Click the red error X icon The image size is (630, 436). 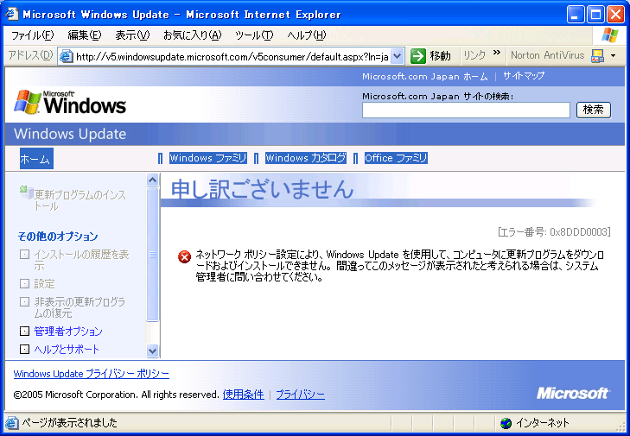(x=184, y=256)
